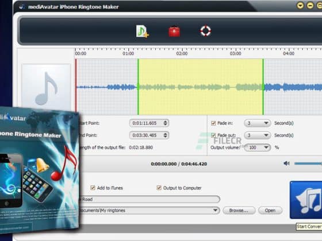Toggle Add to iTunes checkbox
The height and width of the screenshot is (241, 322).
click(93, 188)
